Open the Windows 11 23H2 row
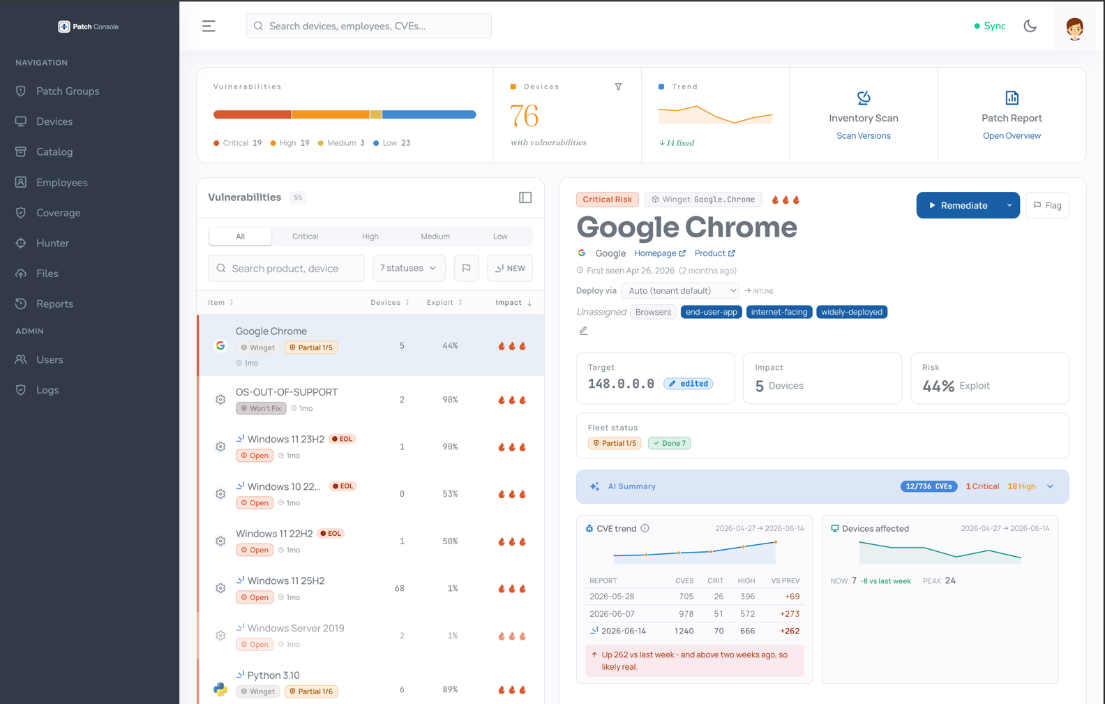This screenshot has width=1105, height=704. (371, 447)
